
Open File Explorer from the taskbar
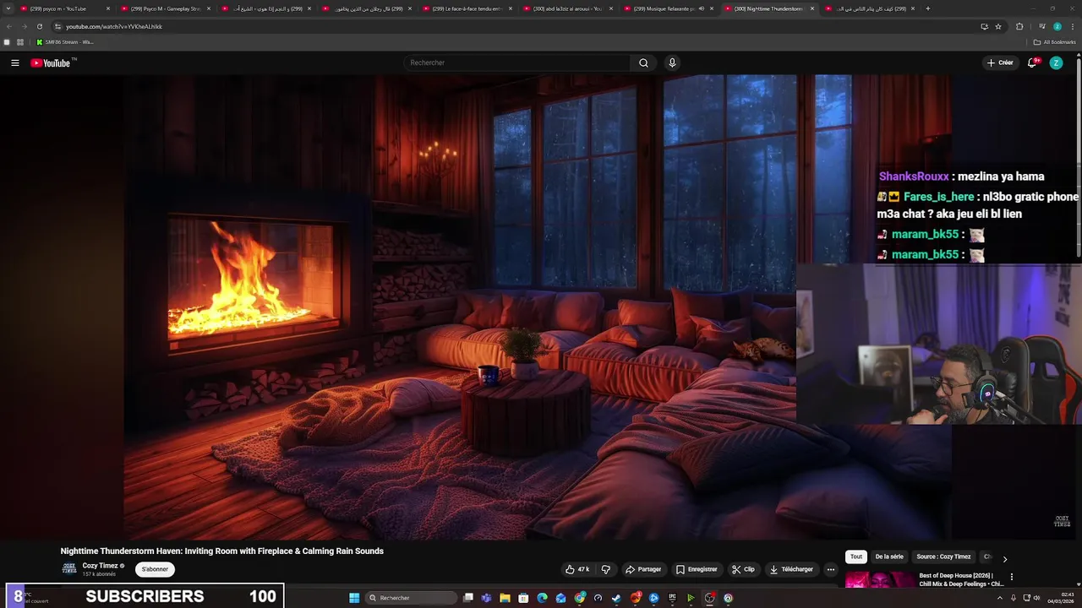point(505,598)
